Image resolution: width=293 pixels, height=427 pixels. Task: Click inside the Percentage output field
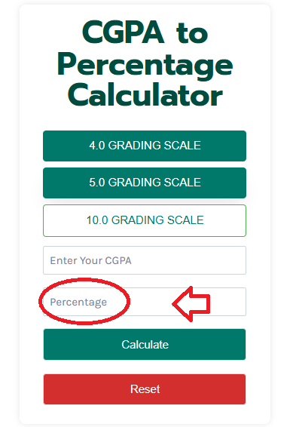tap(145, 302)
